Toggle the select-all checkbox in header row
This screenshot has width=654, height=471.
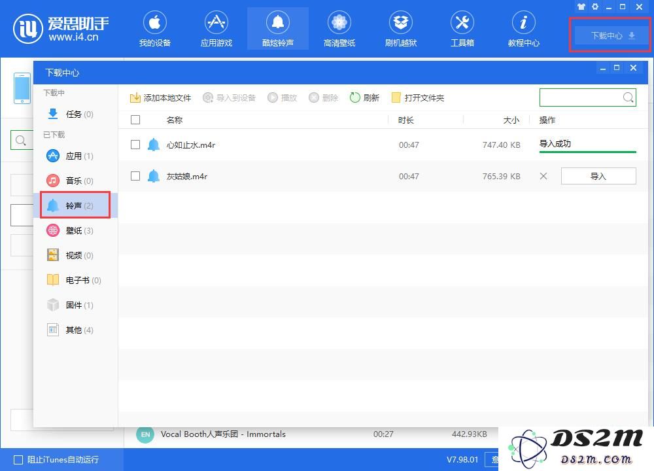pos(135,120)
